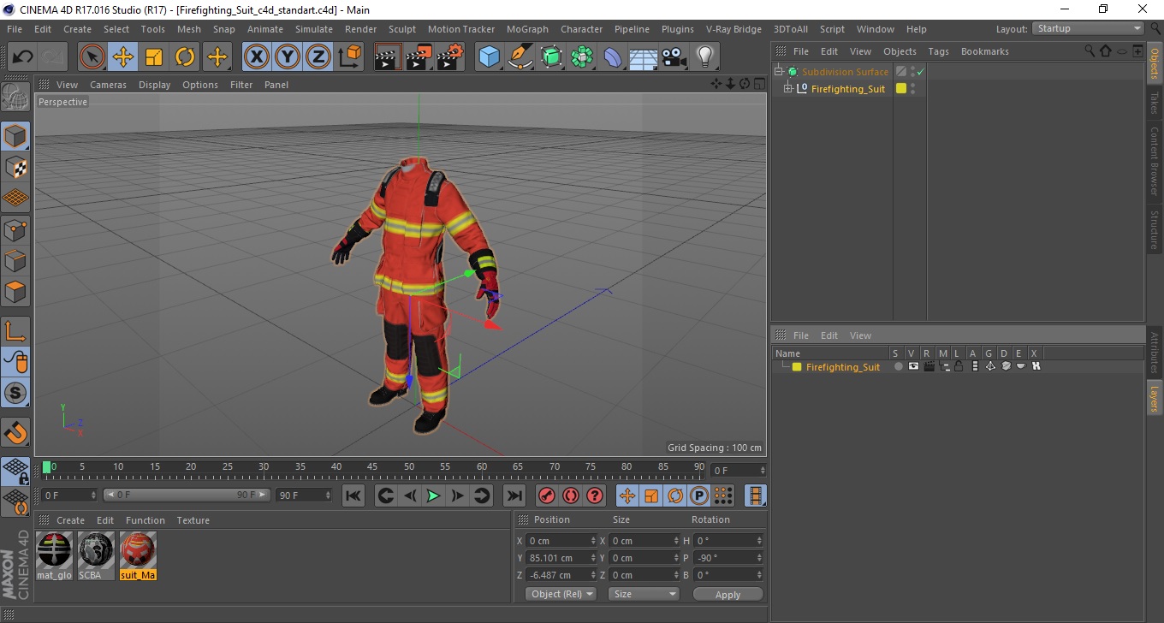Click the Rotation P input field
This screenshot has height=623, width=1164.
click(x=727, y=558)
